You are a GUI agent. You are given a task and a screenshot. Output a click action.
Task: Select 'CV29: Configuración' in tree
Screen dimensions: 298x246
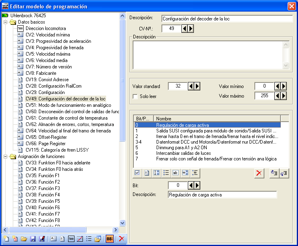tap(45, 92)
